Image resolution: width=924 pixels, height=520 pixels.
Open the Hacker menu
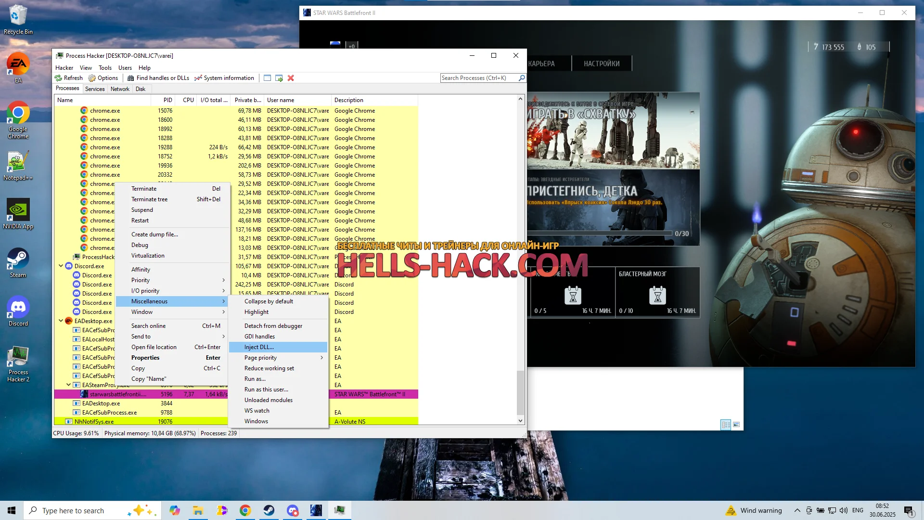tap(64, 68)
